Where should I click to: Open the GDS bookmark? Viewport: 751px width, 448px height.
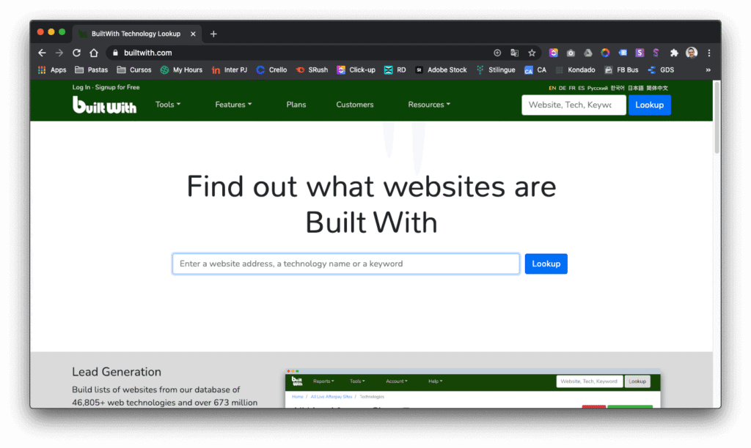[661, 70]
